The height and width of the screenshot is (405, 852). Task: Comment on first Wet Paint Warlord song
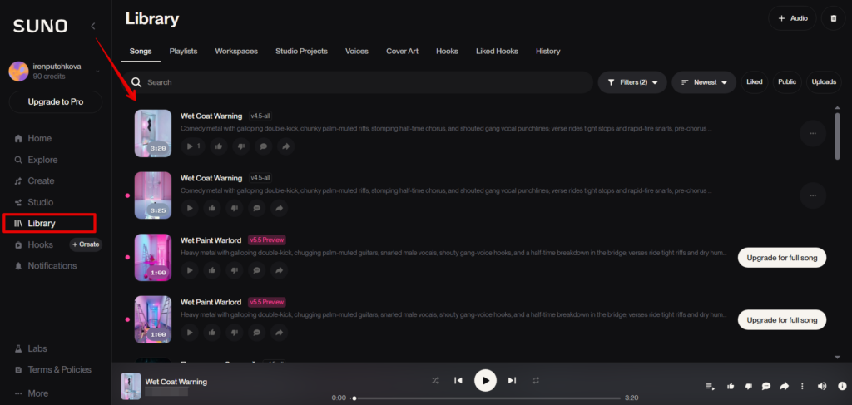256,269
